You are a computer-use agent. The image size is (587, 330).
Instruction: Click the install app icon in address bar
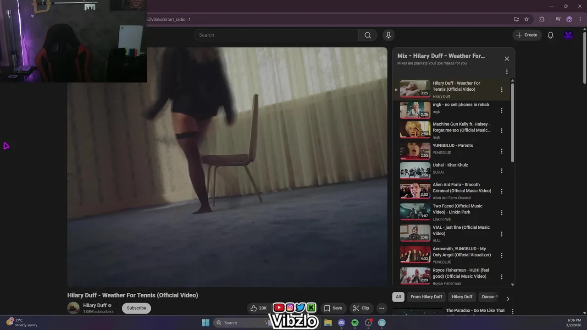coord(516,19)
